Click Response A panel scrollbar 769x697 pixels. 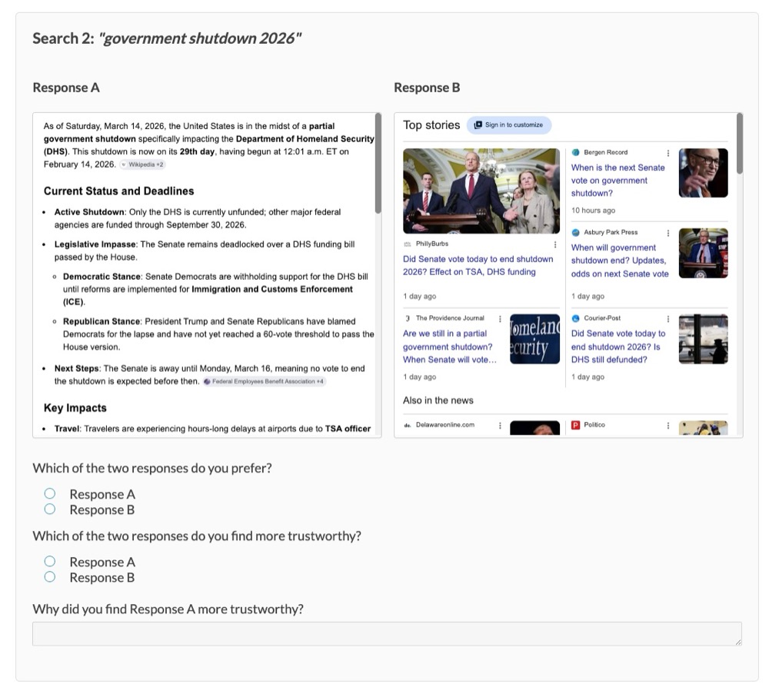pyautogui.click(x=378, y=163)
